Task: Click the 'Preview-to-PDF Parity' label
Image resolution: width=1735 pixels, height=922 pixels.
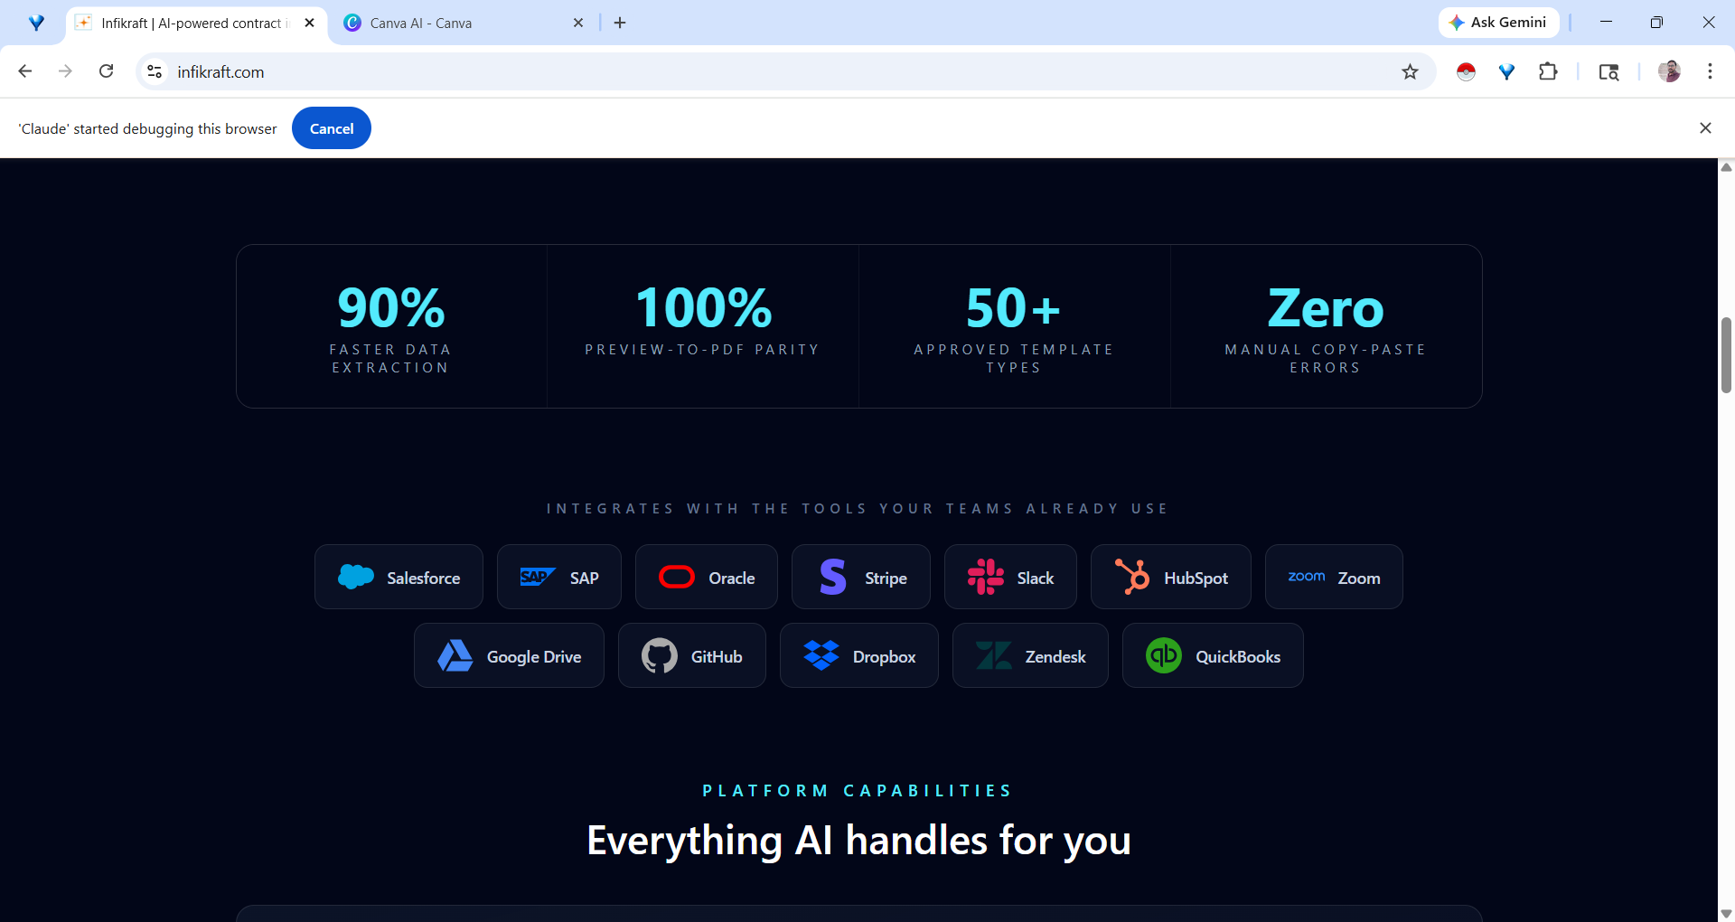Action: point(702,350)
